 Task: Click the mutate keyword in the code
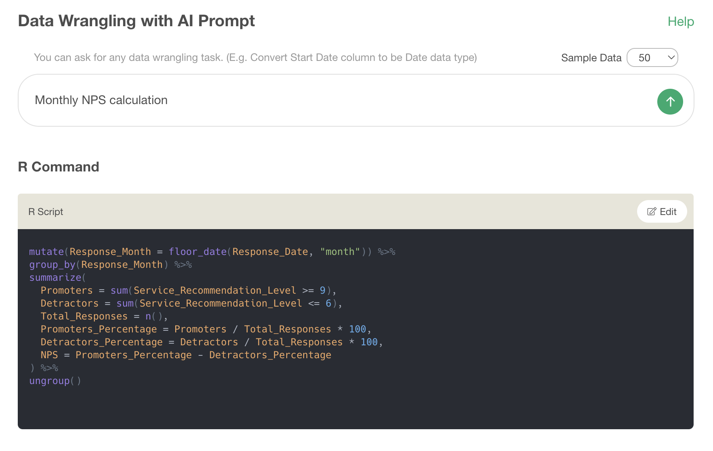coord(46,252)
